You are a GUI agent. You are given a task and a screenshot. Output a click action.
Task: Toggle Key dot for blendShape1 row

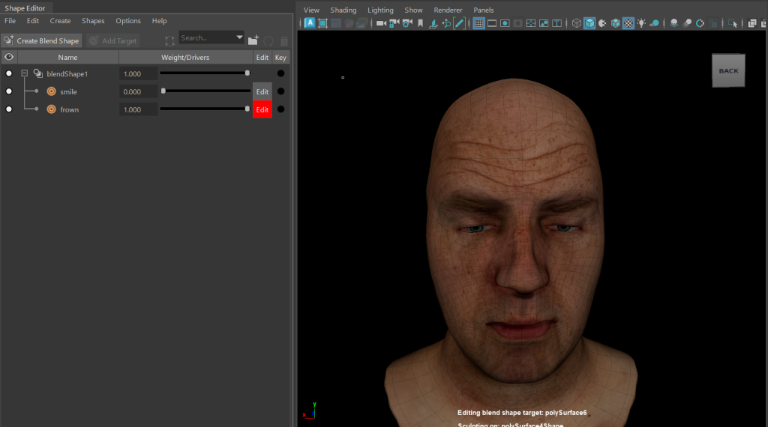[280, 73]
